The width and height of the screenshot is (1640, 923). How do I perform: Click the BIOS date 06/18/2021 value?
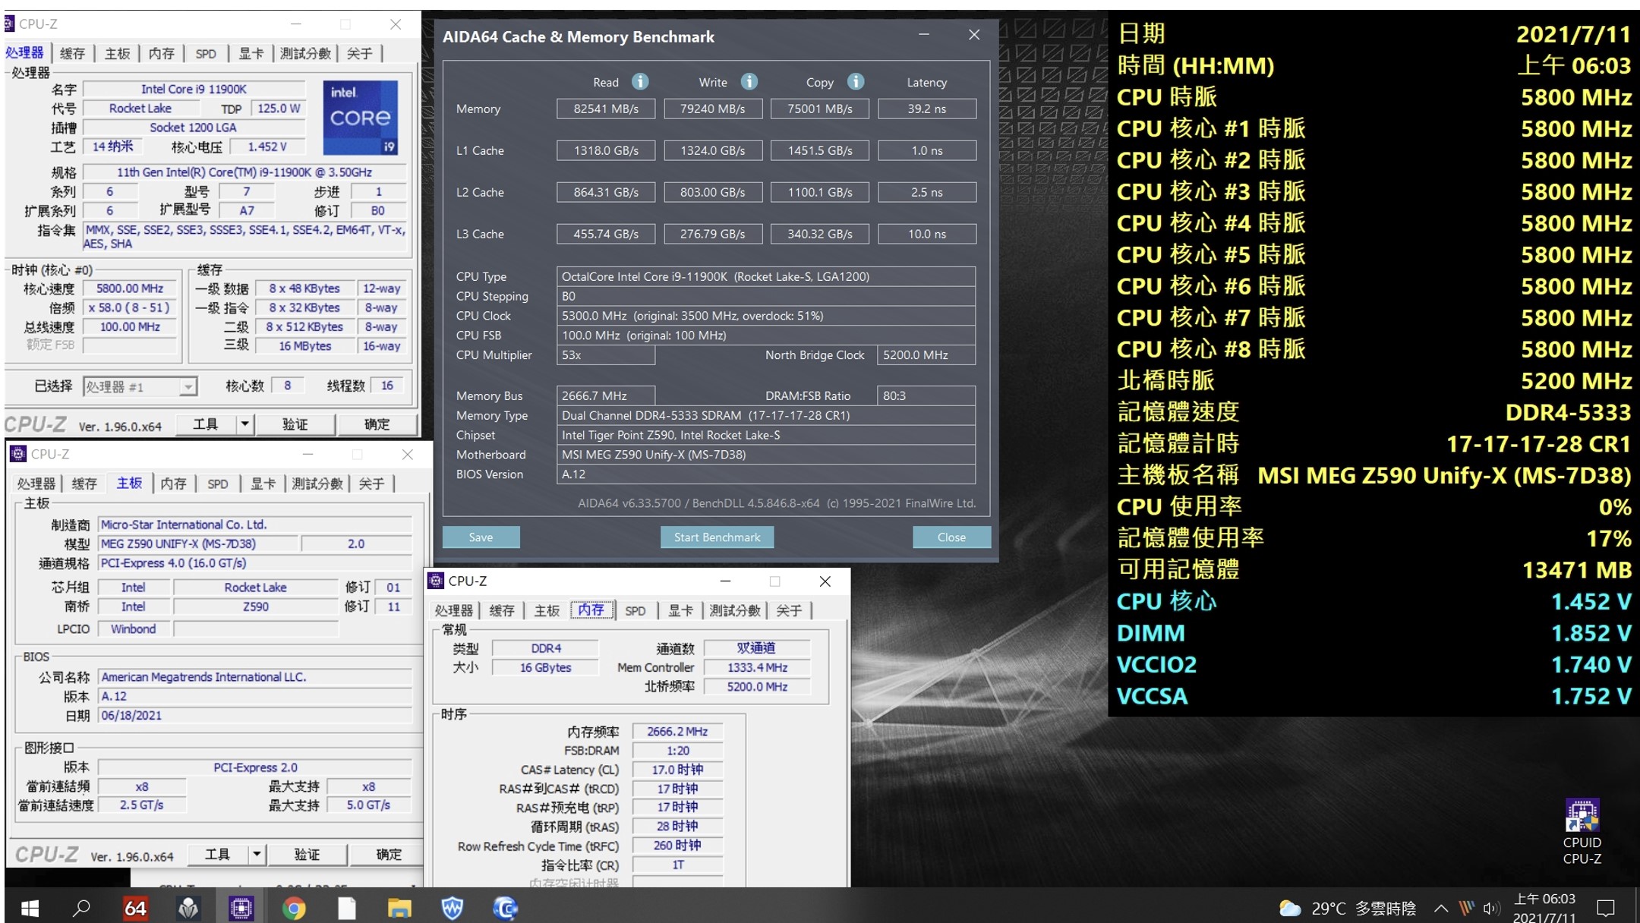click(x=255, y=715)
